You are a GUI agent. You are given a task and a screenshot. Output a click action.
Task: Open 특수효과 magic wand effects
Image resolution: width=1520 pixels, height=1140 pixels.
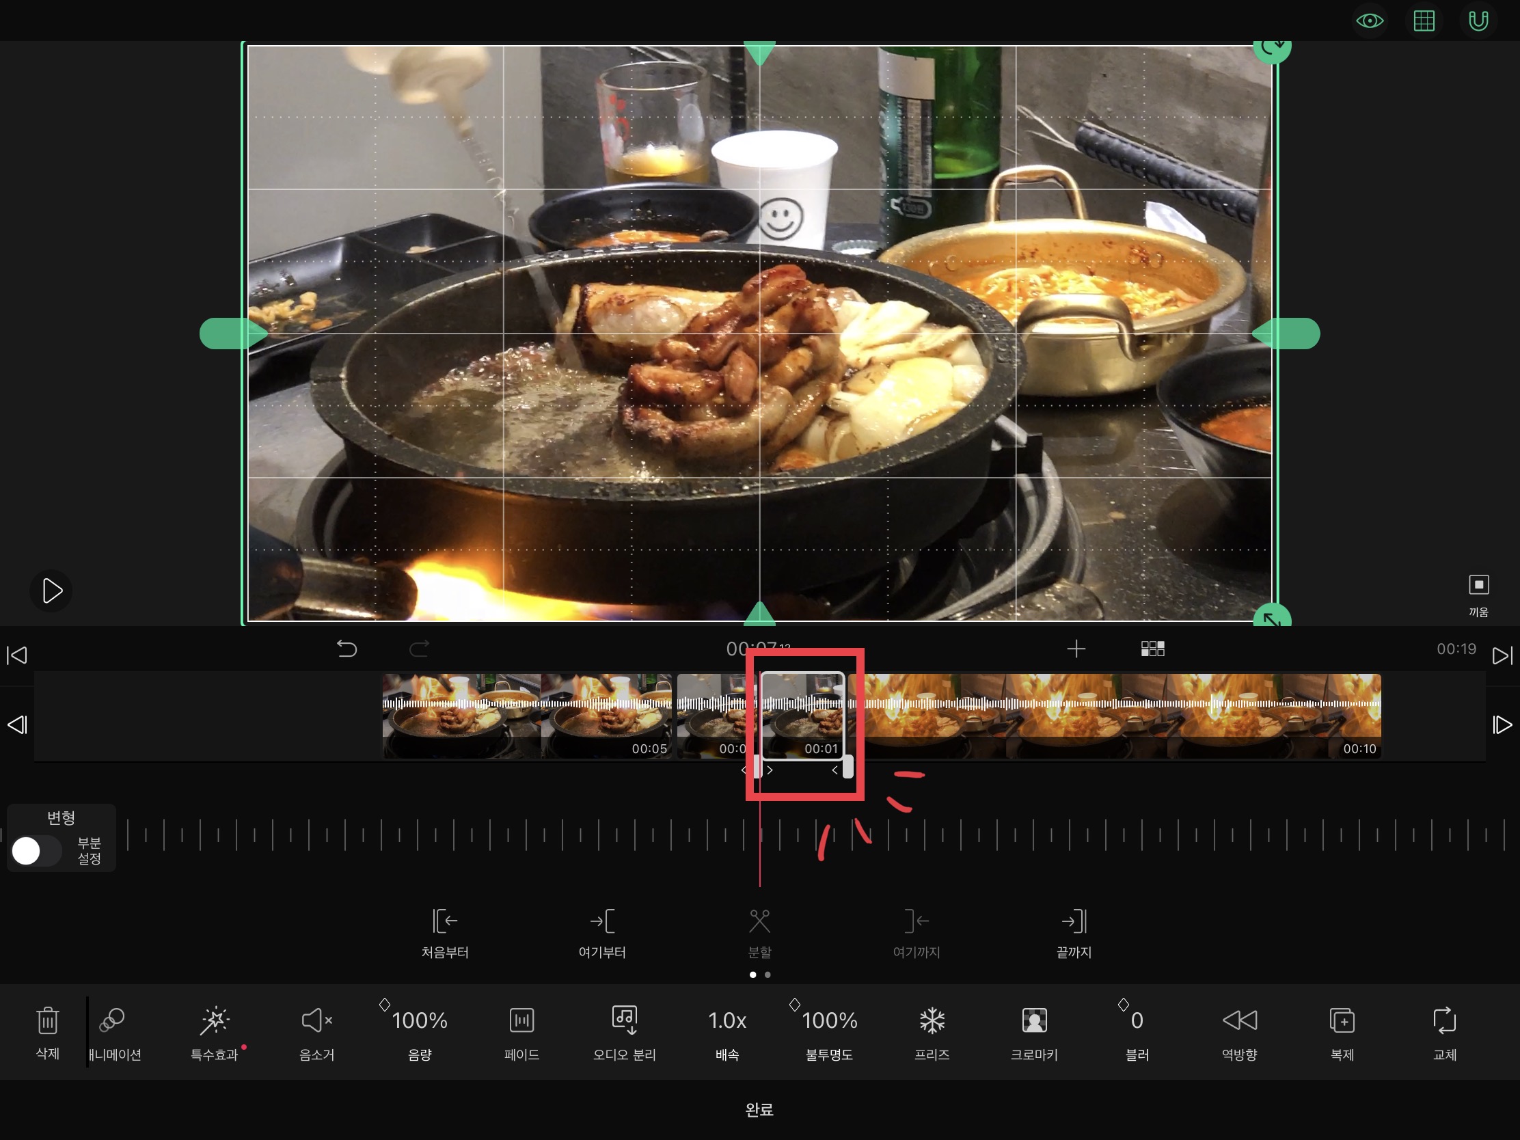(215, 1021)
